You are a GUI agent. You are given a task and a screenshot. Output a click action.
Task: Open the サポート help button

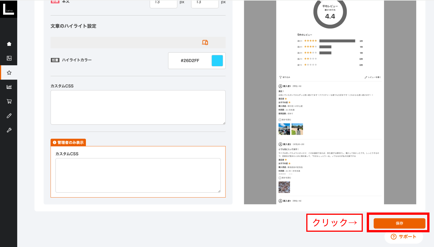(403, 237)
